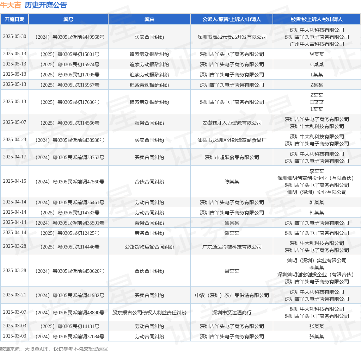Screen dimensions: 361x352
Task: Click 股东损害公司债权人利益责任纠纷 case cause
Action: [x=149, y=313]
